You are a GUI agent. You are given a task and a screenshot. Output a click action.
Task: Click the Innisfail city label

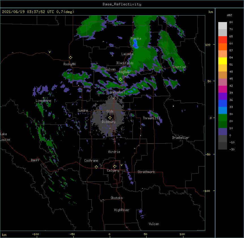tap(117, 92)
